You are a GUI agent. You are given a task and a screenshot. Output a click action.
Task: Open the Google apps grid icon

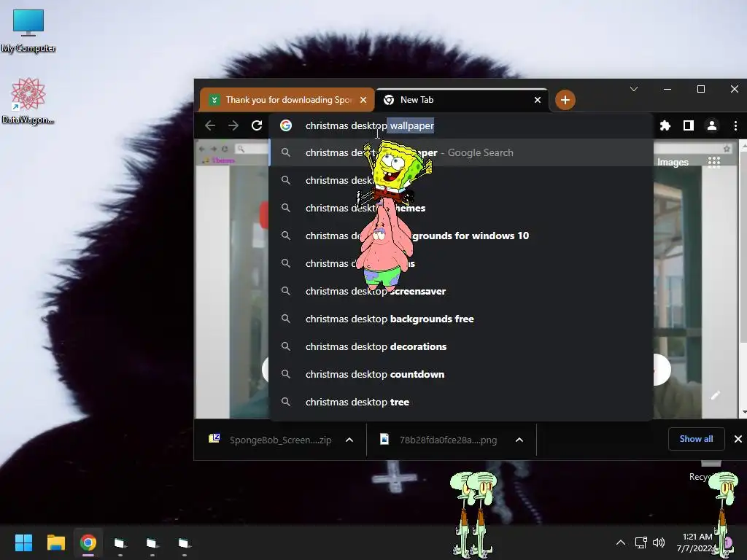tap(713, 162)
